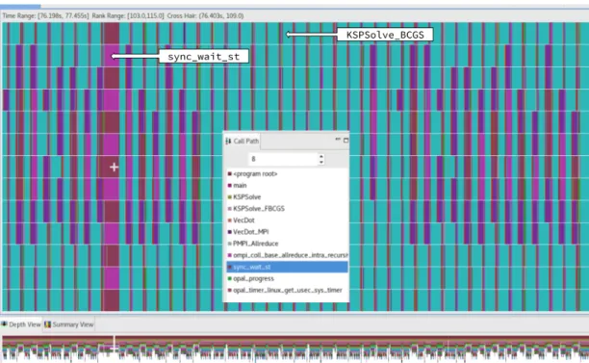Click the Rank Range status text
The image size is (589, 363).
128,15
